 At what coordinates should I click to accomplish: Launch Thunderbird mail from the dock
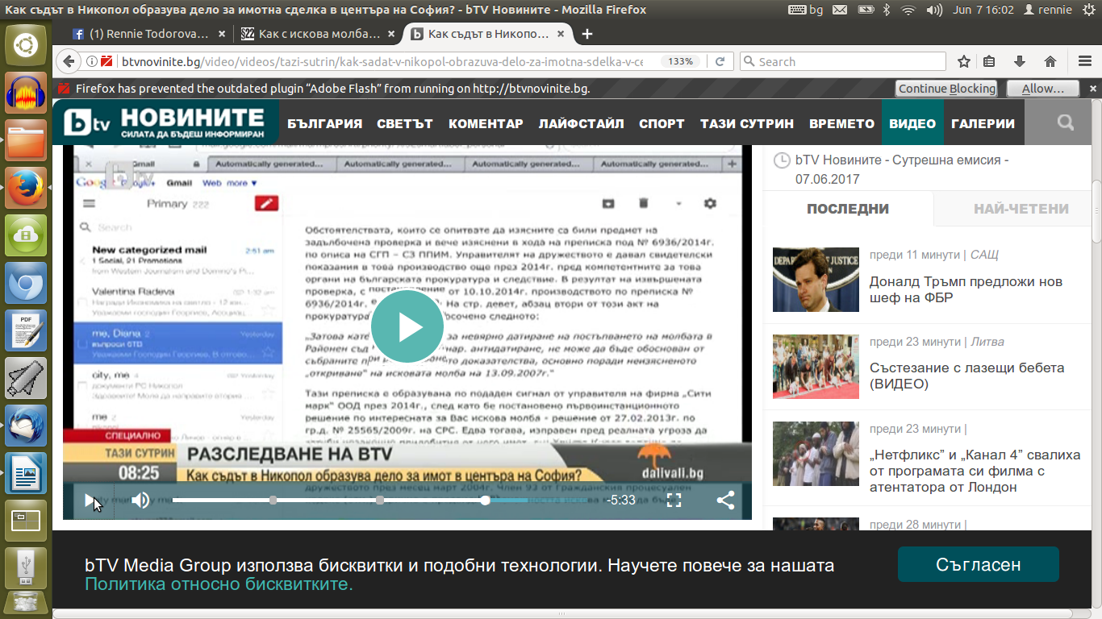pyautogui.click(x=26, y=426)
